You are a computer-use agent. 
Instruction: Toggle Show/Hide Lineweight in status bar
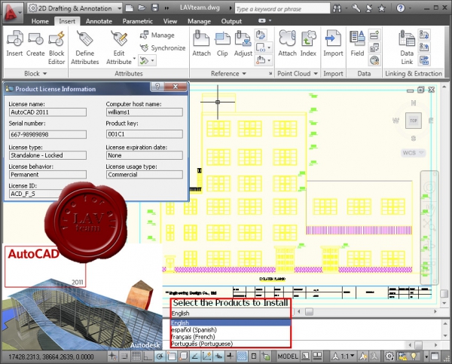coord(230,356)
